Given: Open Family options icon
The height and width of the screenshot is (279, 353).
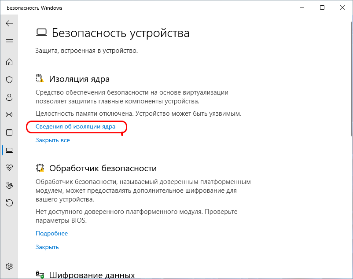Looking at the screenshot, I should point(9,185).
